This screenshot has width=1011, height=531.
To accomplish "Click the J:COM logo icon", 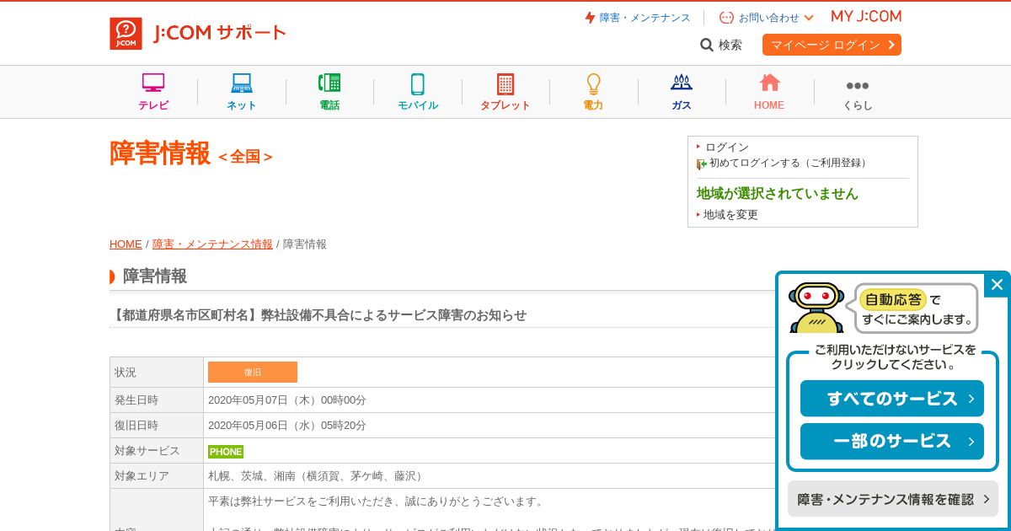I will pyautogui.click(x=126, y=34).
